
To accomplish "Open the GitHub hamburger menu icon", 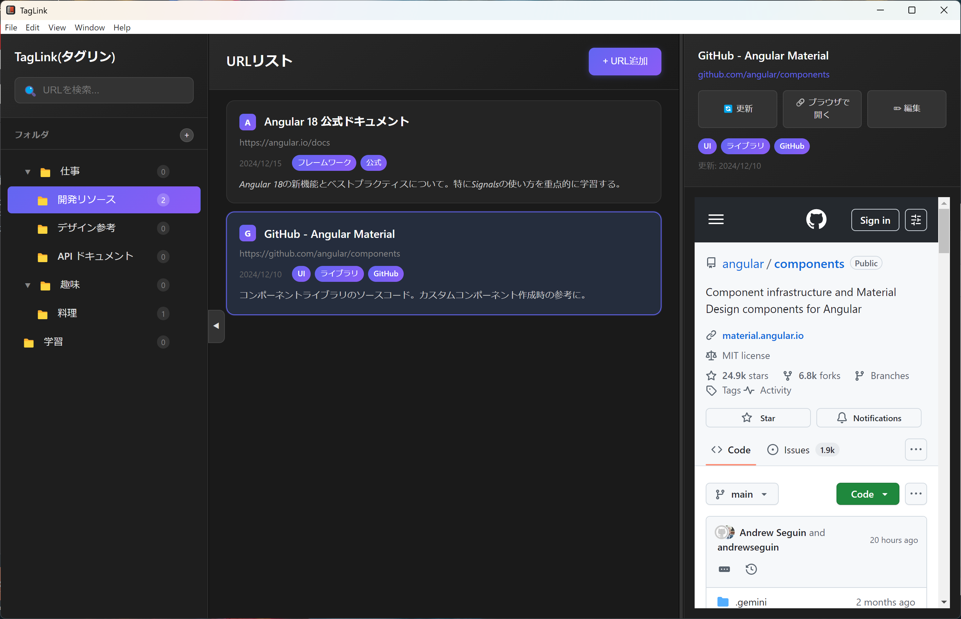I will coord(716,220).
